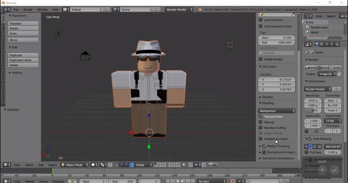Enable Lock to Cursor checkbox
This screenshot has height=183, width=348.
click(261, 20)
